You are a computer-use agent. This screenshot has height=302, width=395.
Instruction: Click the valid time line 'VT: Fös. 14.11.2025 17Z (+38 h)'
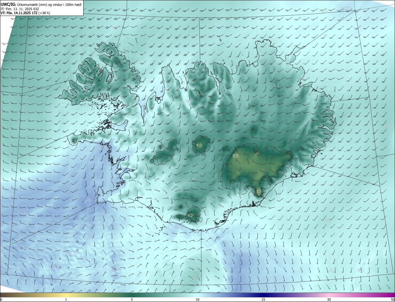coord(25,13)
